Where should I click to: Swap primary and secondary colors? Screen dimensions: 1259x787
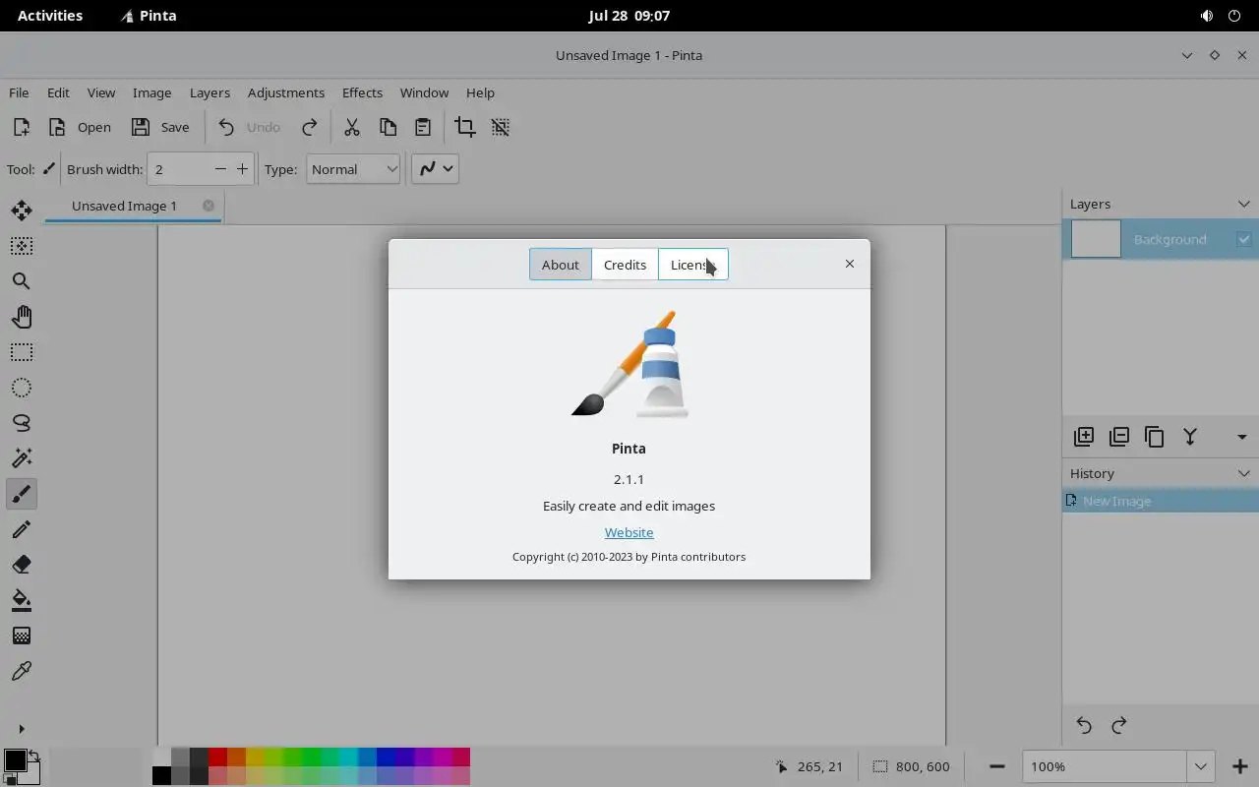33,756
